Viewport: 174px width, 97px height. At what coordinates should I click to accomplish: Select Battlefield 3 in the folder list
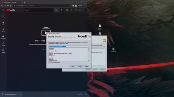click(x=51, y=59)
